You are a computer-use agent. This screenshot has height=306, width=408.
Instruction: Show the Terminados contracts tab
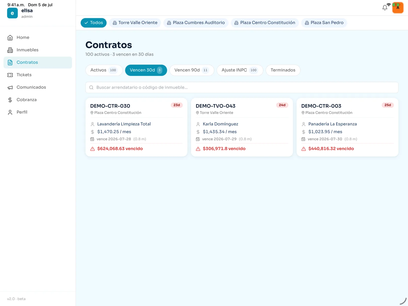(283, 70)
